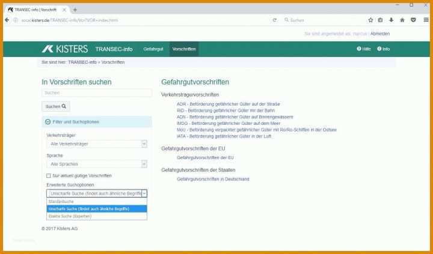Click the browser back arrow
The image size is (433, 254).
click(7, 20)
